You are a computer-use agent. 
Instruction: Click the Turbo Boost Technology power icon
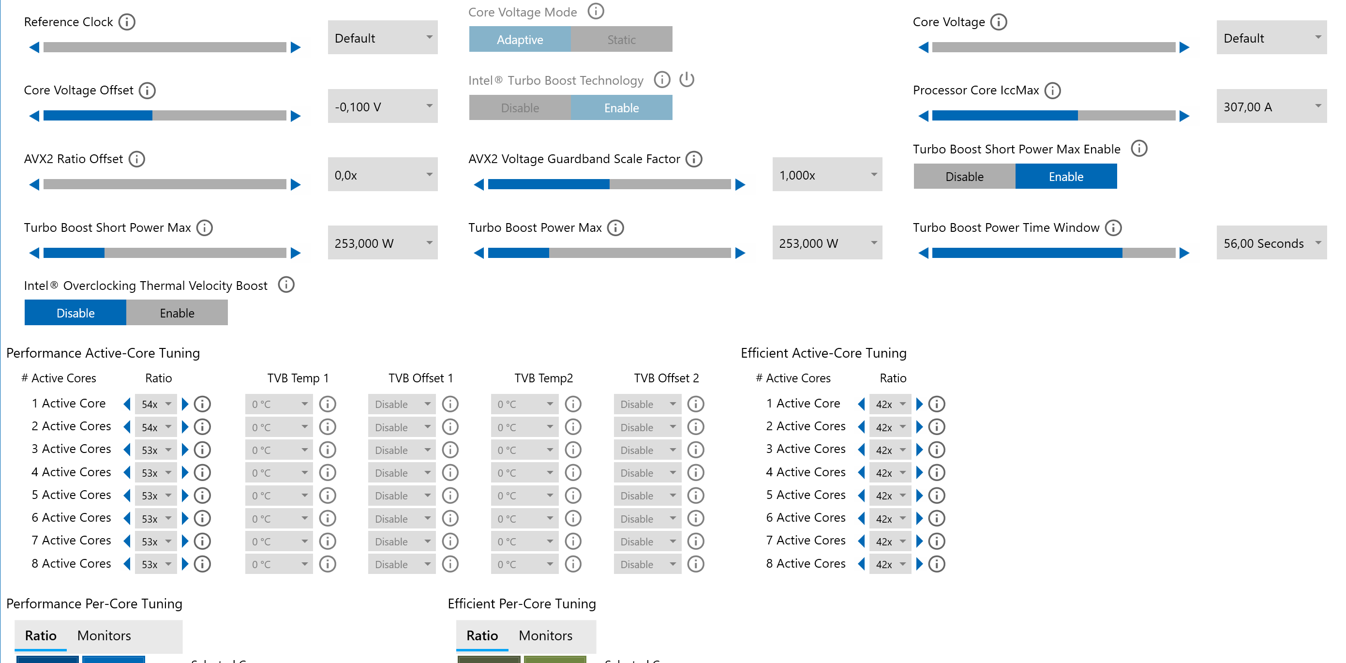click(x=687, y=80)
